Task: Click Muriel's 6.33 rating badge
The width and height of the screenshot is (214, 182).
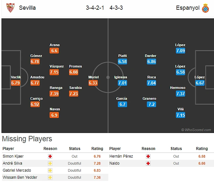Action: pyautogui.click(x=93, y=83)
